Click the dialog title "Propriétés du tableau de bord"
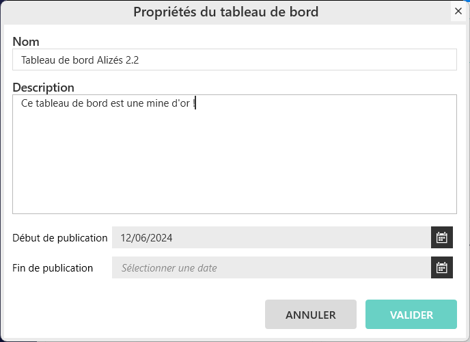470x342 pixels. click(225, 12)
